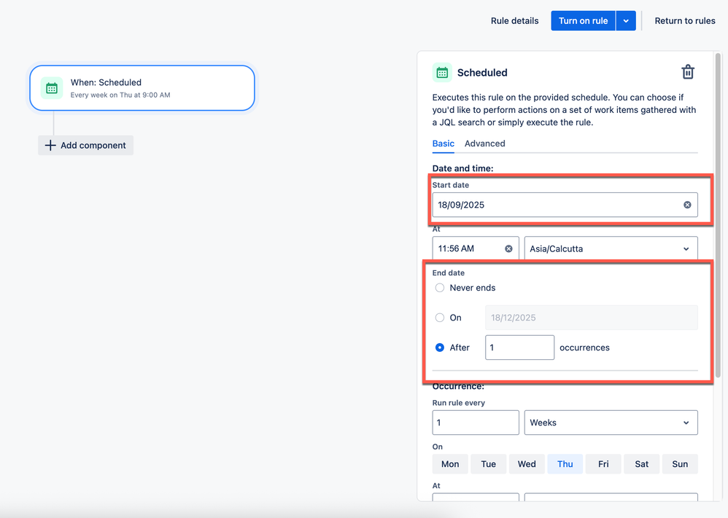Select the When: Scheduled trigger card

click(x=142, y=88)
